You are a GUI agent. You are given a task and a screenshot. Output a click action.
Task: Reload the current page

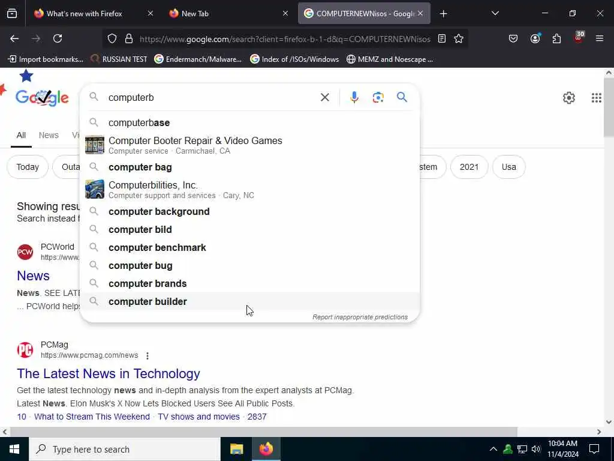[x=58, y=38]
